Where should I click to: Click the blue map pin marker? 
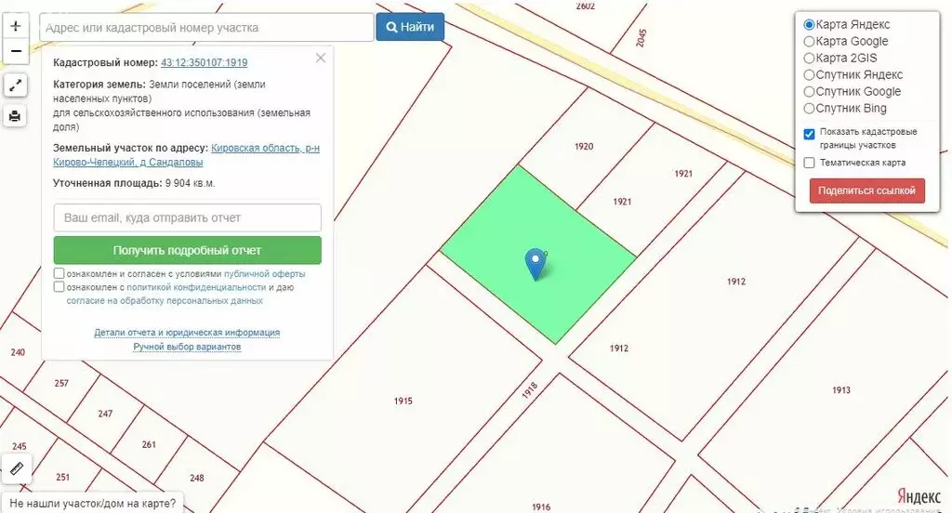(x=535, y=264)
